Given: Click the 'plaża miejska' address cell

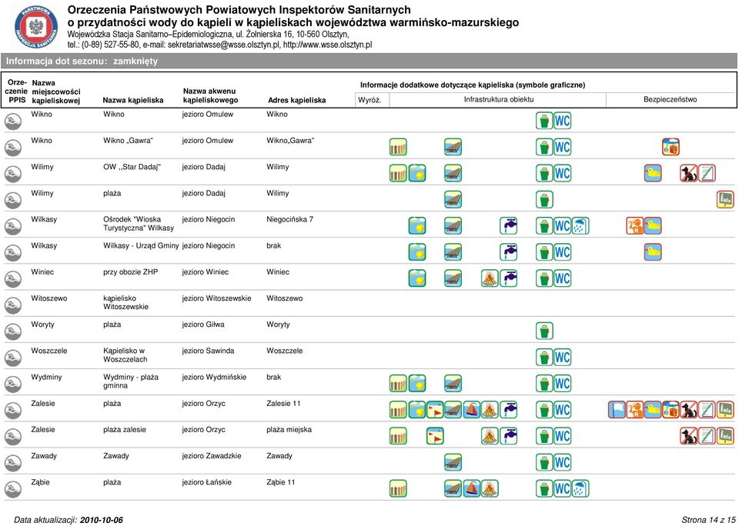Looking at the screenshot, I should click(x=289, y=429).
